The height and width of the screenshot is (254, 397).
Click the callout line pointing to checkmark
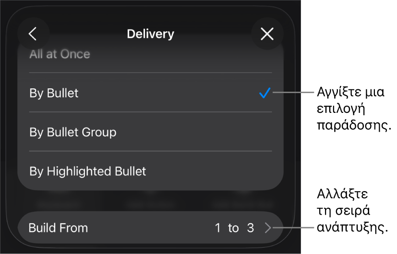293,93
